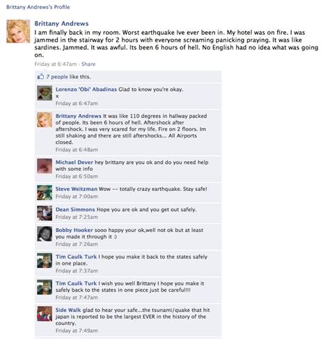Click the Share link under the post
The height and width of the screenshot is (339, 330).
pos(88,64)
